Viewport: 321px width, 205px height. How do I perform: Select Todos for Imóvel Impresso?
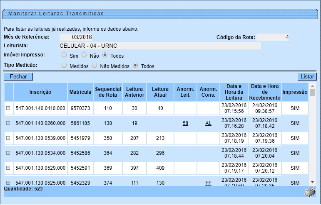click(105, 55)
